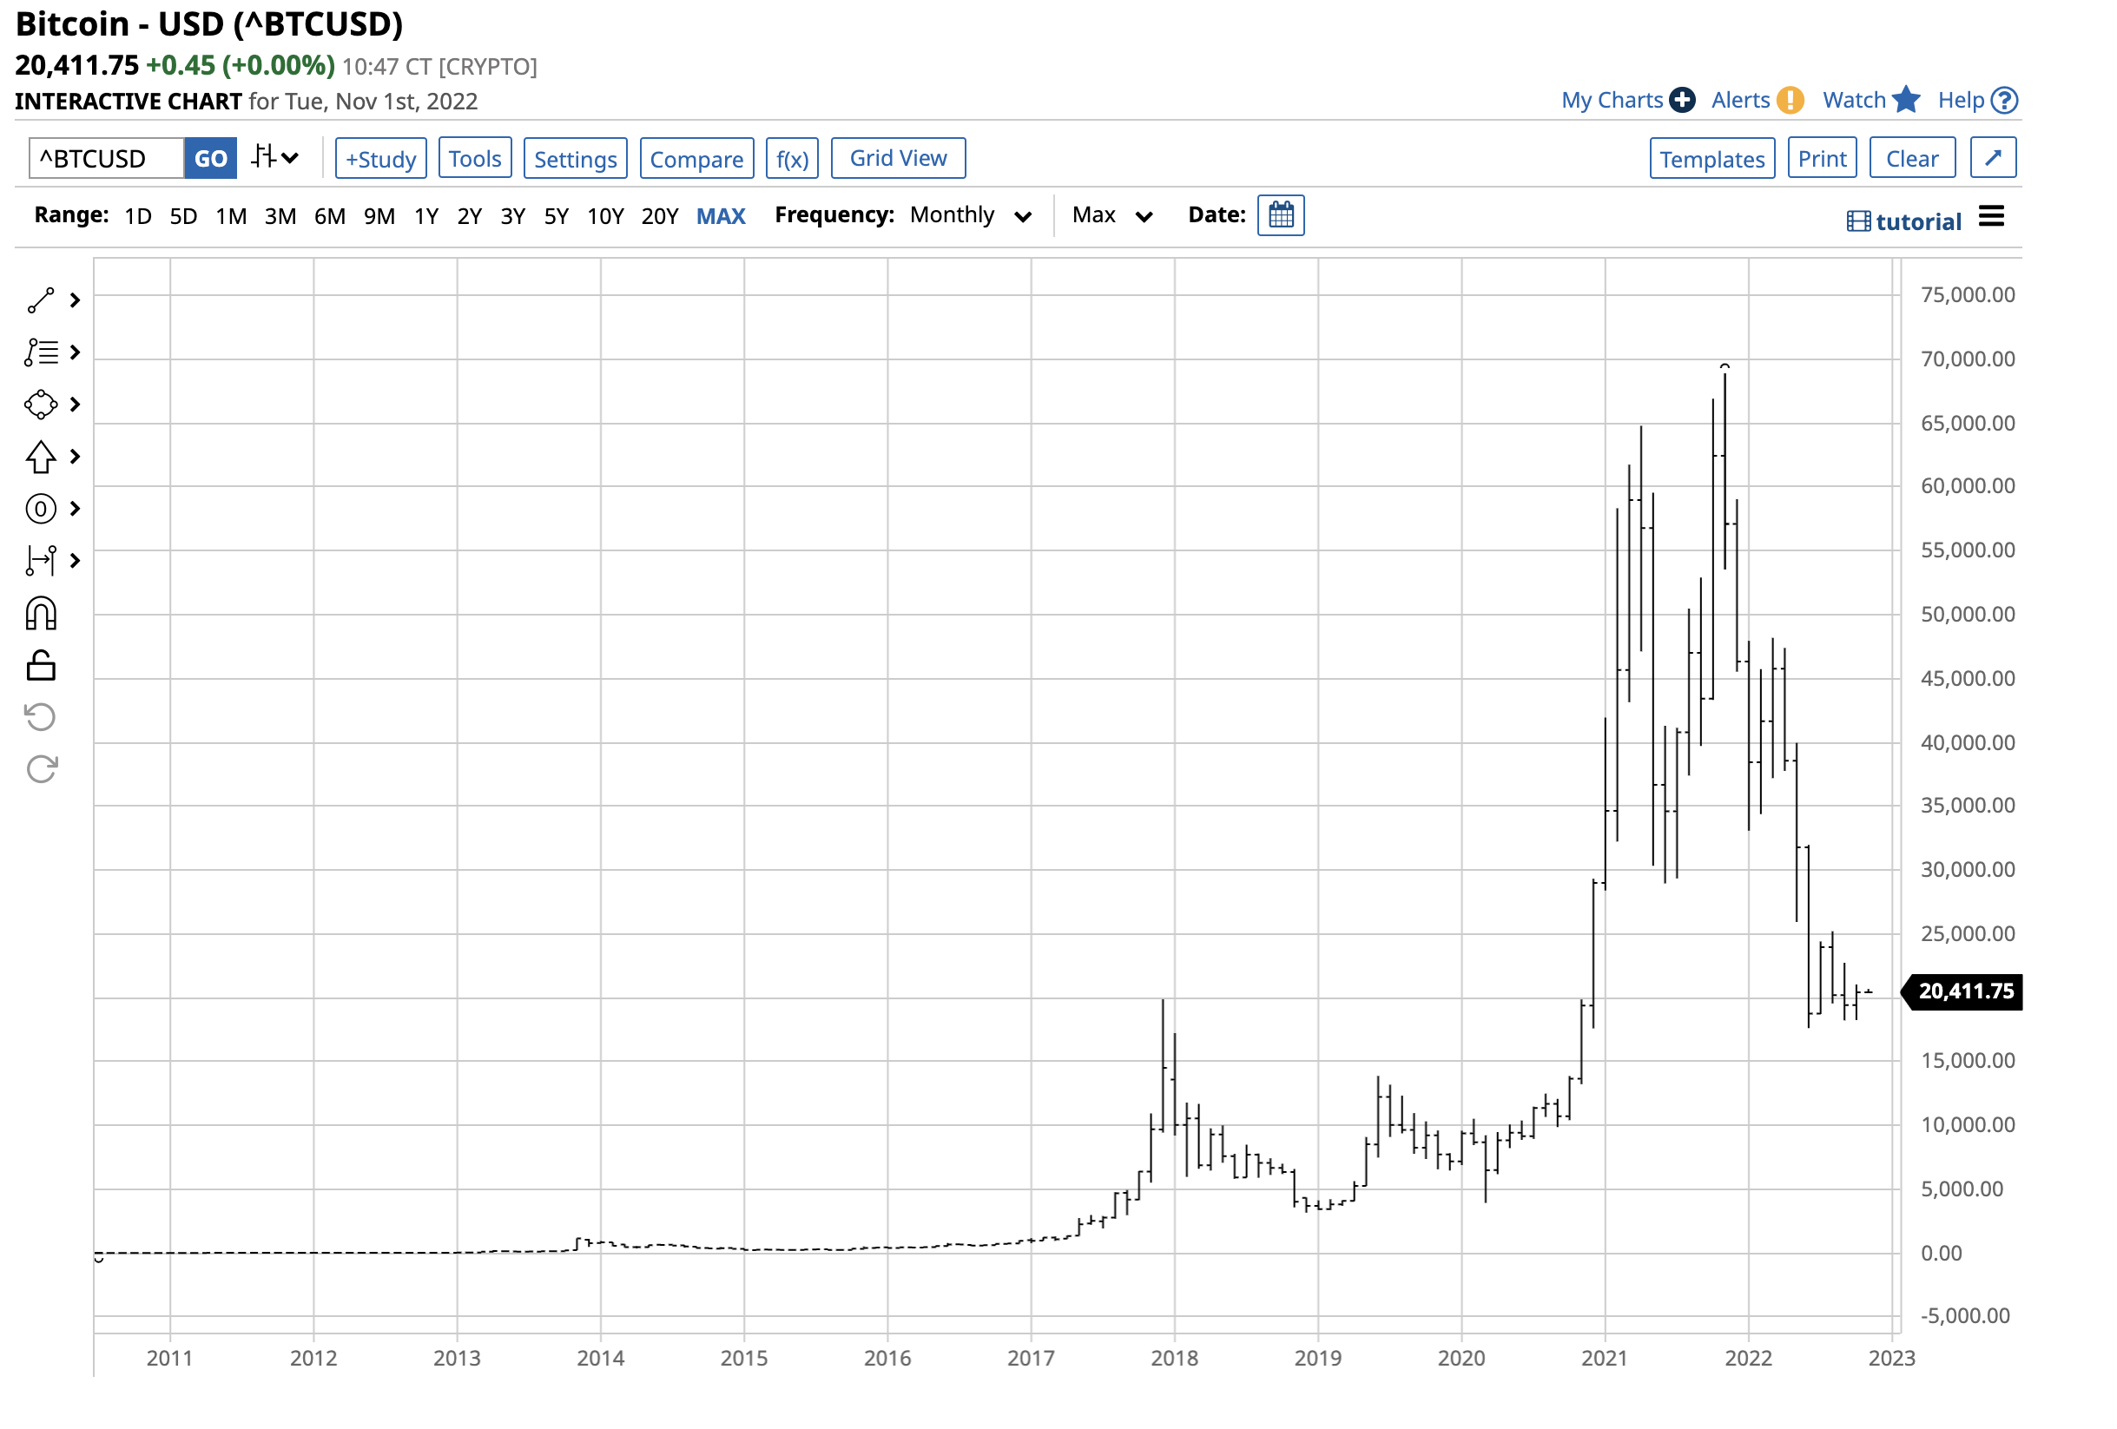This screenshot has width=2117, height=1429.
Task: Select the line drawing tool icon
Action: pos(41,300)
